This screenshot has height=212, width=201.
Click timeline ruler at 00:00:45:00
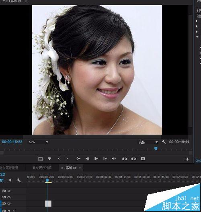85,177
